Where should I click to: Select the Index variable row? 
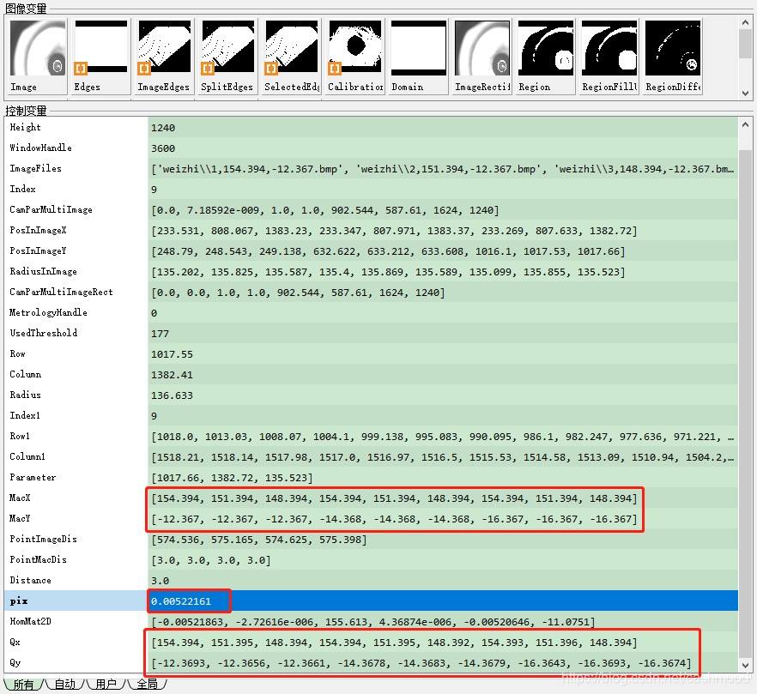click(371, 190)
